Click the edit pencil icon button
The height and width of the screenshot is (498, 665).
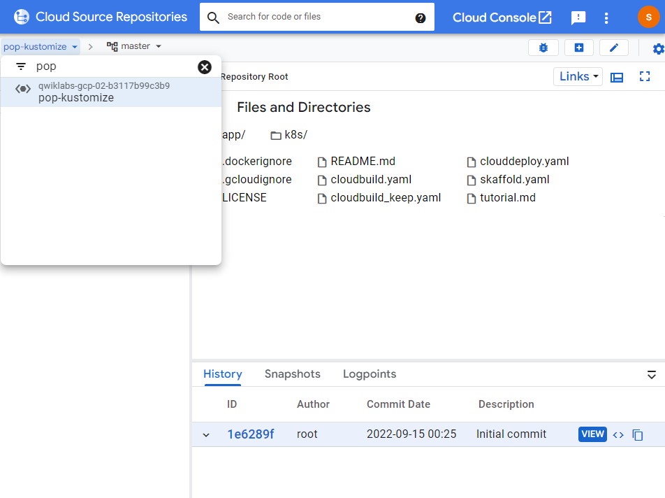pyautogui.click(x=614, y=48)
